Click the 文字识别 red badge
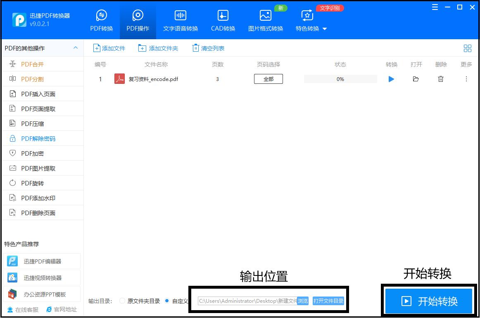The width and height of the screenshot is (480, 318). 330,7
